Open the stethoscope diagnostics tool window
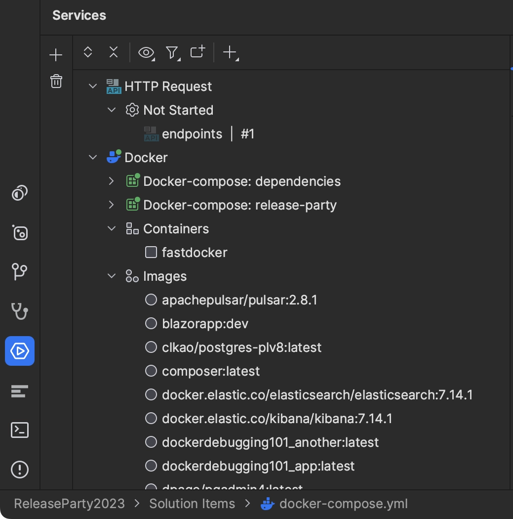 pos(19,311)
